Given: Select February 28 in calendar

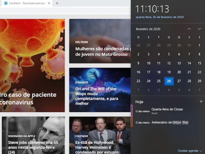Looking at the screenshot, I should [189, 81].
